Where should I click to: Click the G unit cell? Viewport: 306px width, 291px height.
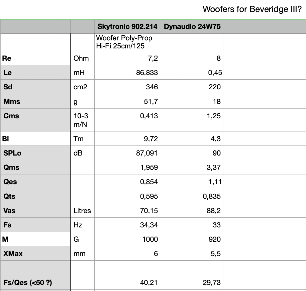coord(82,239)
